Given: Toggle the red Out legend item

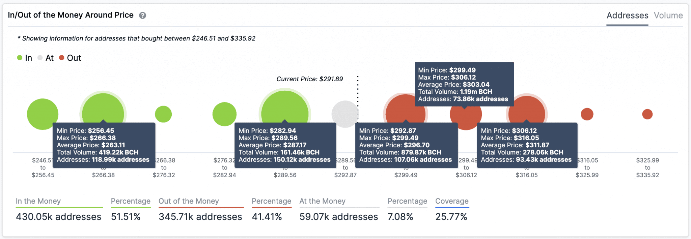Looking at the screenshot, I should 70,58.
